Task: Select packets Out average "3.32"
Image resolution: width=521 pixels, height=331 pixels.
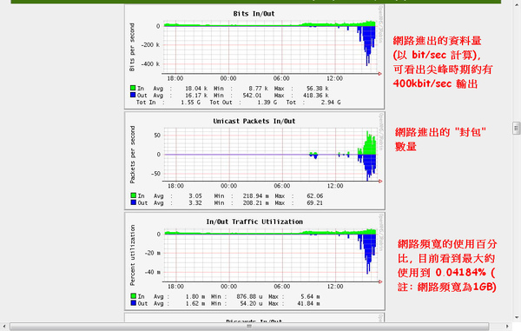Action: coord(195,203)
